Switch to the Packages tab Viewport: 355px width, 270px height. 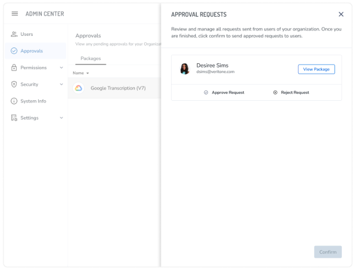coord(90,59)
